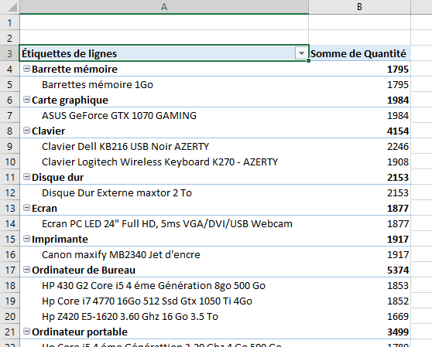Viewport: 432px width, 347px height.
Task: Select the Ordinateur de Bureau label
Action: tap(84, 270)
